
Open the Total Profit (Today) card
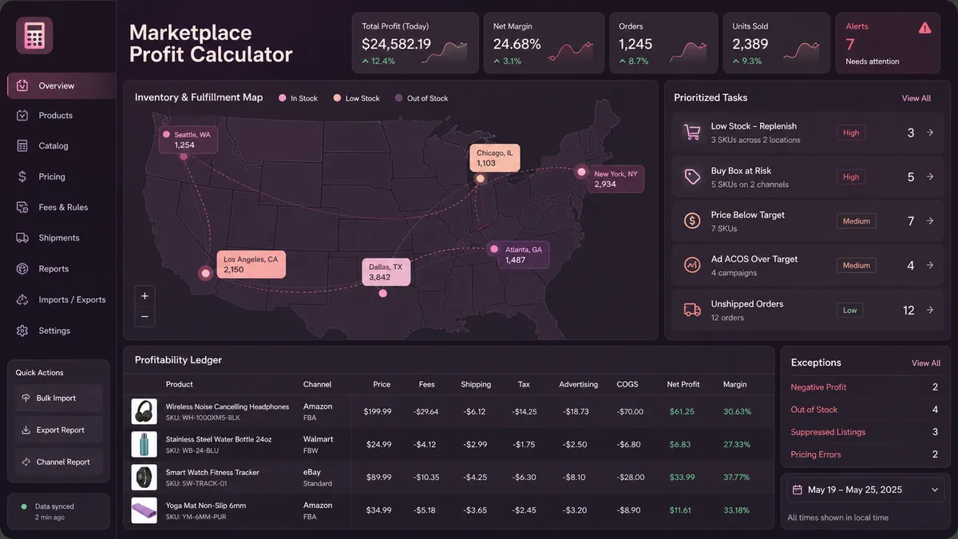(x=415, y=42)
